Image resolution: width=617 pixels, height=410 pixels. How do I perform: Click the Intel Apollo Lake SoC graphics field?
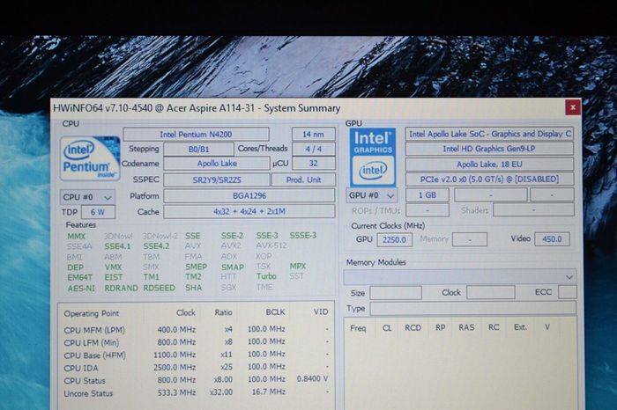pos(489,134)
